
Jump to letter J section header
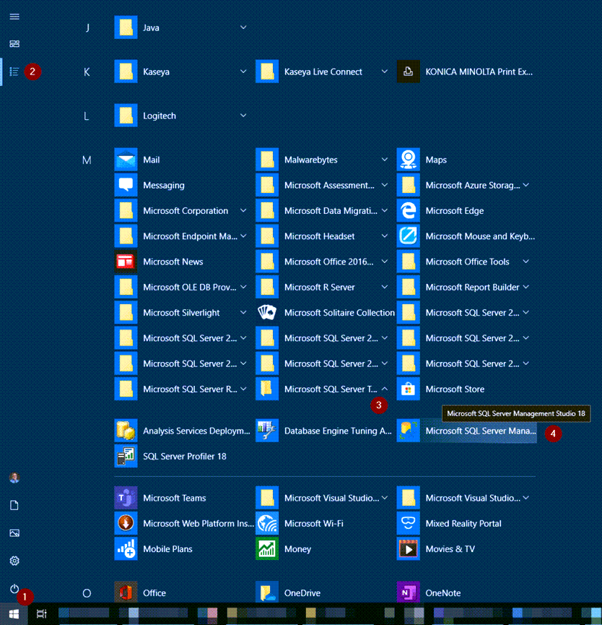(87, 27)
